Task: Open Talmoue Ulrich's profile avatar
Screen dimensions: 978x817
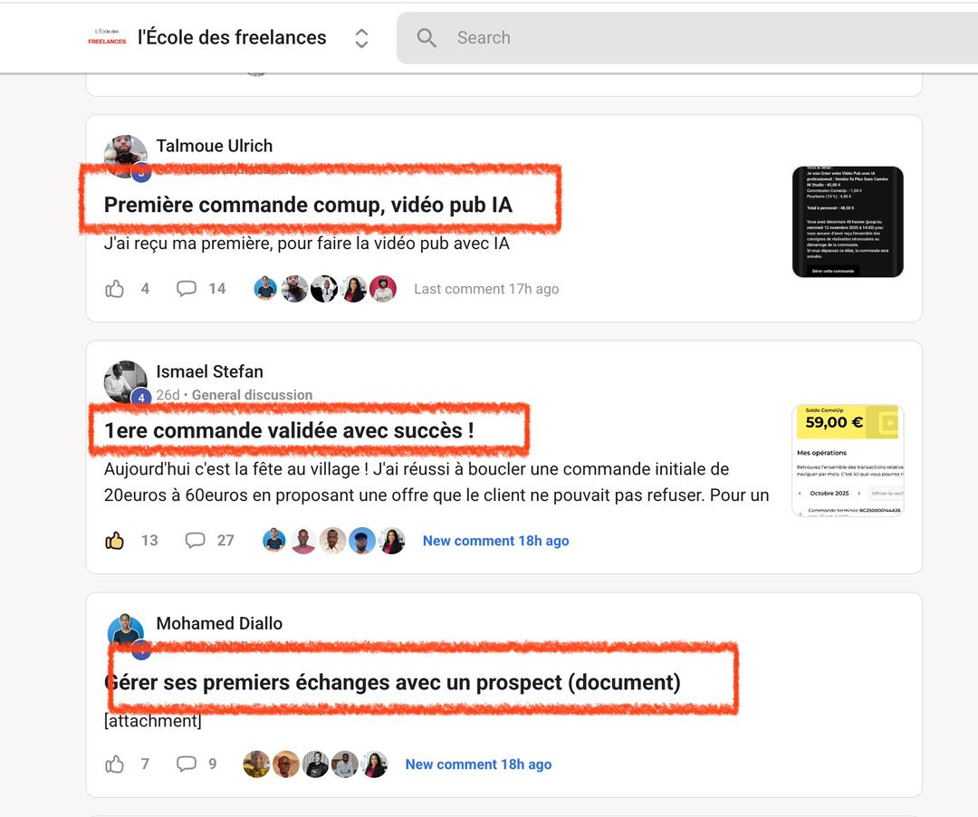Action: click(125, 156)
